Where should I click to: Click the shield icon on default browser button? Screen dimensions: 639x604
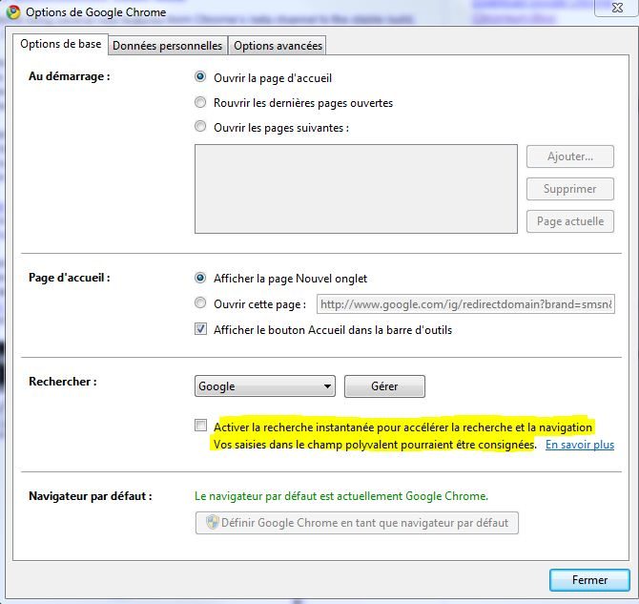(212, 523)
